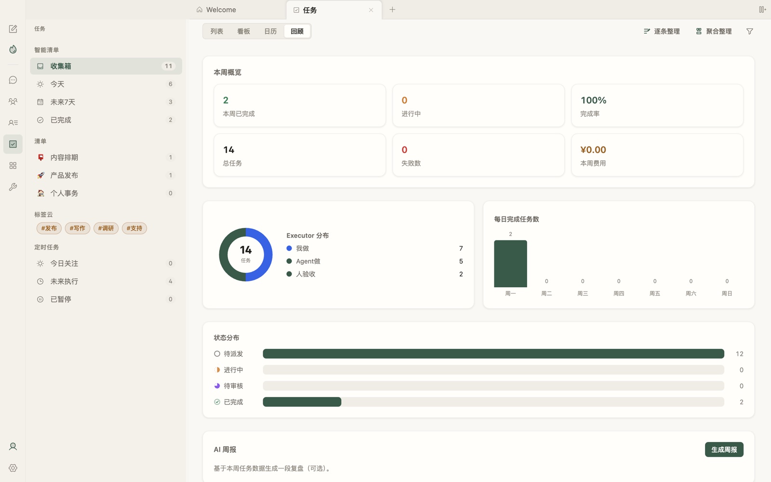The image size is (771, 482).
Task: Click the 产品发布 rocket icon
Action: click(40, 175)
